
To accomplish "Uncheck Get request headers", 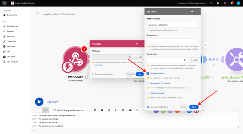I will 148,73.
